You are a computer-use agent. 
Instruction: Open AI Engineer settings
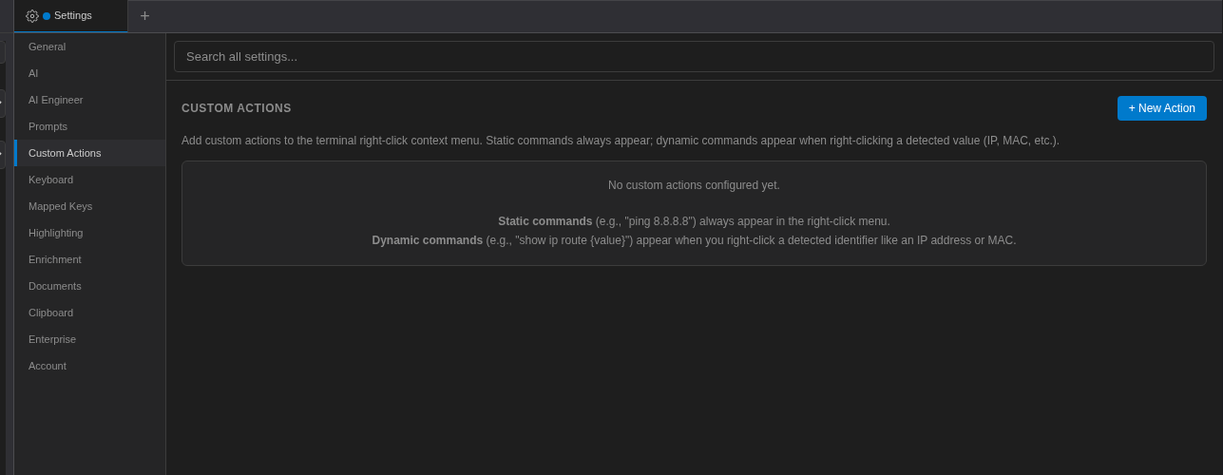90,100
